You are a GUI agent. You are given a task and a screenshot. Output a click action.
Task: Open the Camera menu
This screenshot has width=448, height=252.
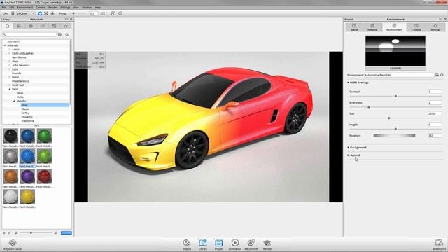coord(41,8)
